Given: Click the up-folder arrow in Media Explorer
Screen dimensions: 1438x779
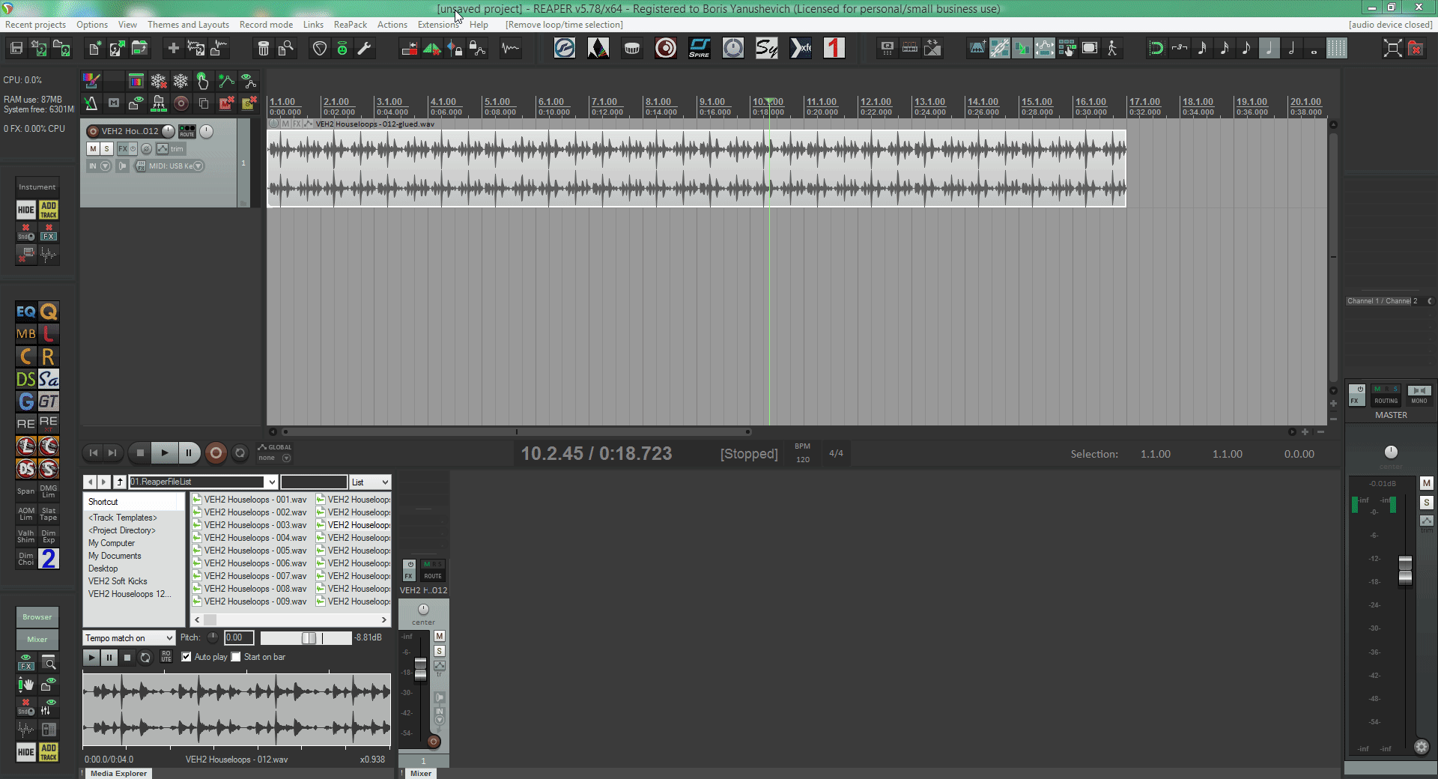Looking at the screenshot, I should pos(120,482).
